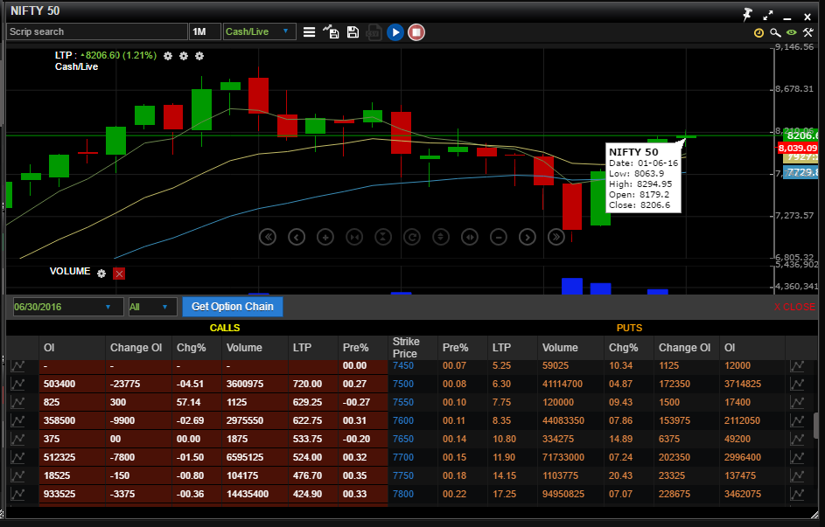The height and width of the screenshot is (527, 825).
Task: Click the floppy disk save icon
Action: click(x=353, y=32)
